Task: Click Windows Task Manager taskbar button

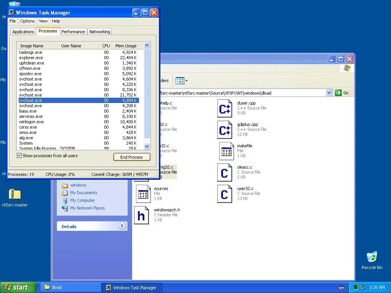Action: coord(132,287)
